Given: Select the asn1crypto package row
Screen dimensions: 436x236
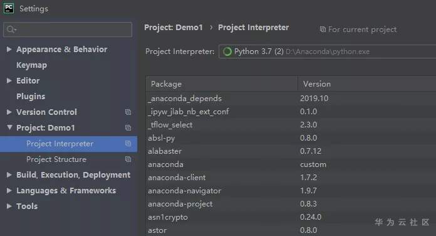Looking at the screenshot, I should (291, 217).
